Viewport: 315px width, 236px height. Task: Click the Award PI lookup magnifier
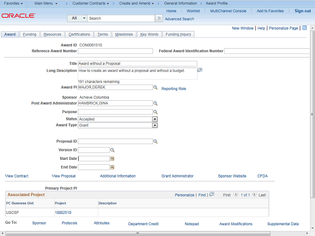tap(155, 88)
